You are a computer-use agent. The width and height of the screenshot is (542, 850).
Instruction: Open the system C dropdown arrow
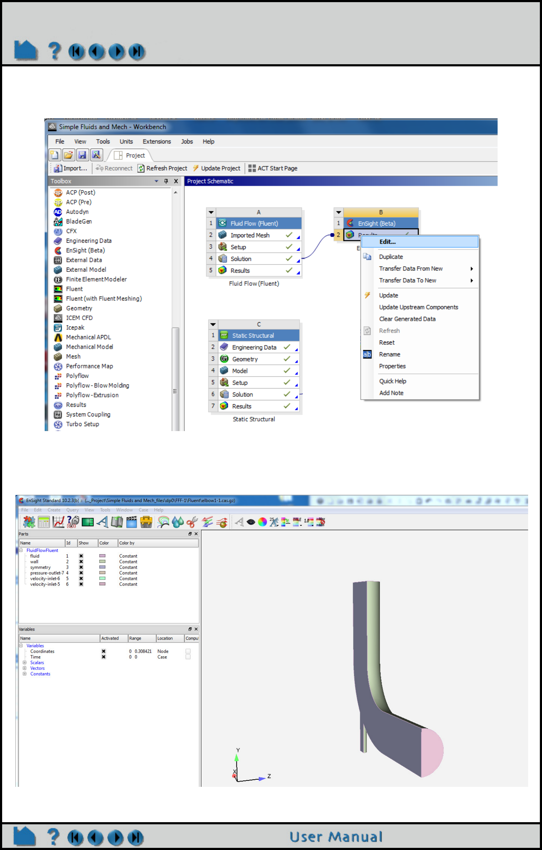213,324
